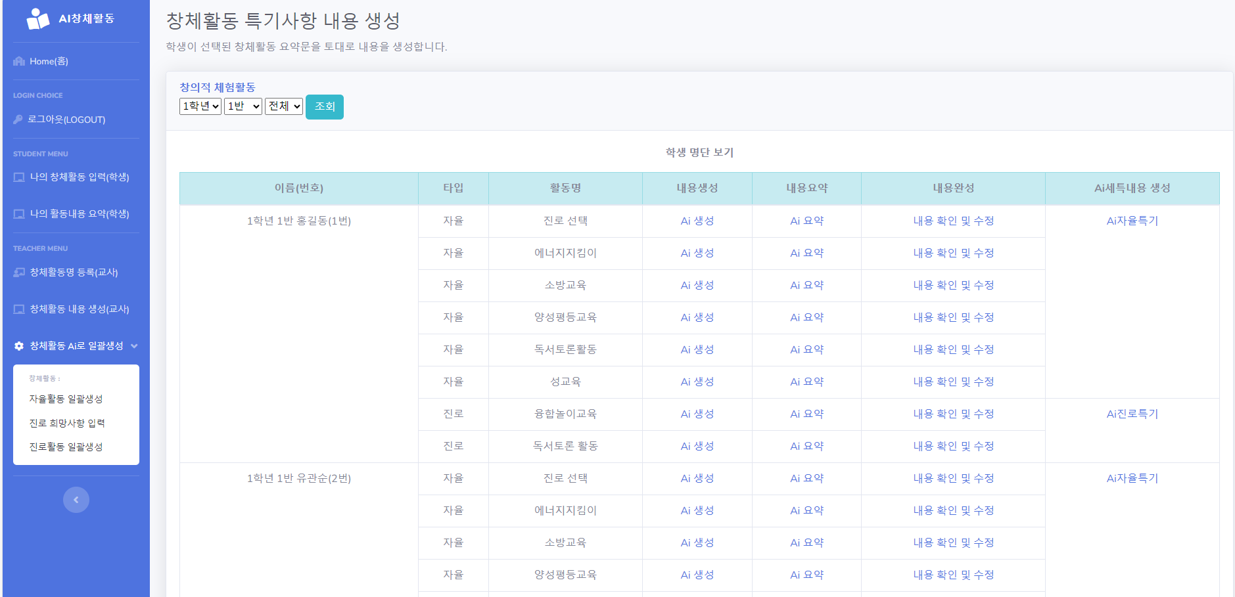This screenshot has width=1235, height=597.
Task: Select 진로활동 일괄생성 submenu item
Action: (x=66, y=447)
